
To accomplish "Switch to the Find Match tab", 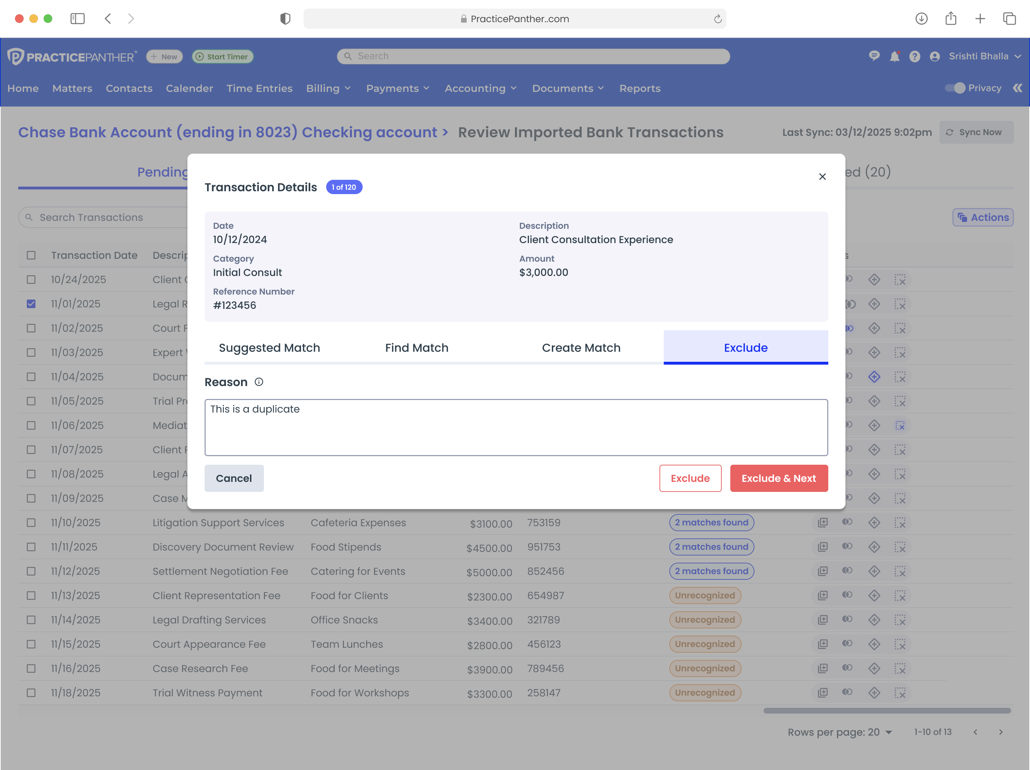I will pyautogui.click(x=416, y=347).
